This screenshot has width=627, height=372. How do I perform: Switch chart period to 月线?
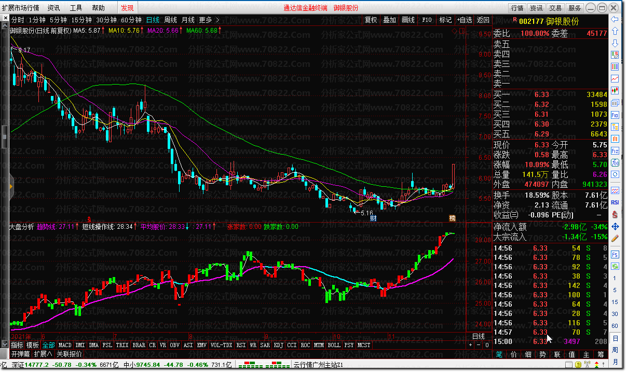coord(188,20)
